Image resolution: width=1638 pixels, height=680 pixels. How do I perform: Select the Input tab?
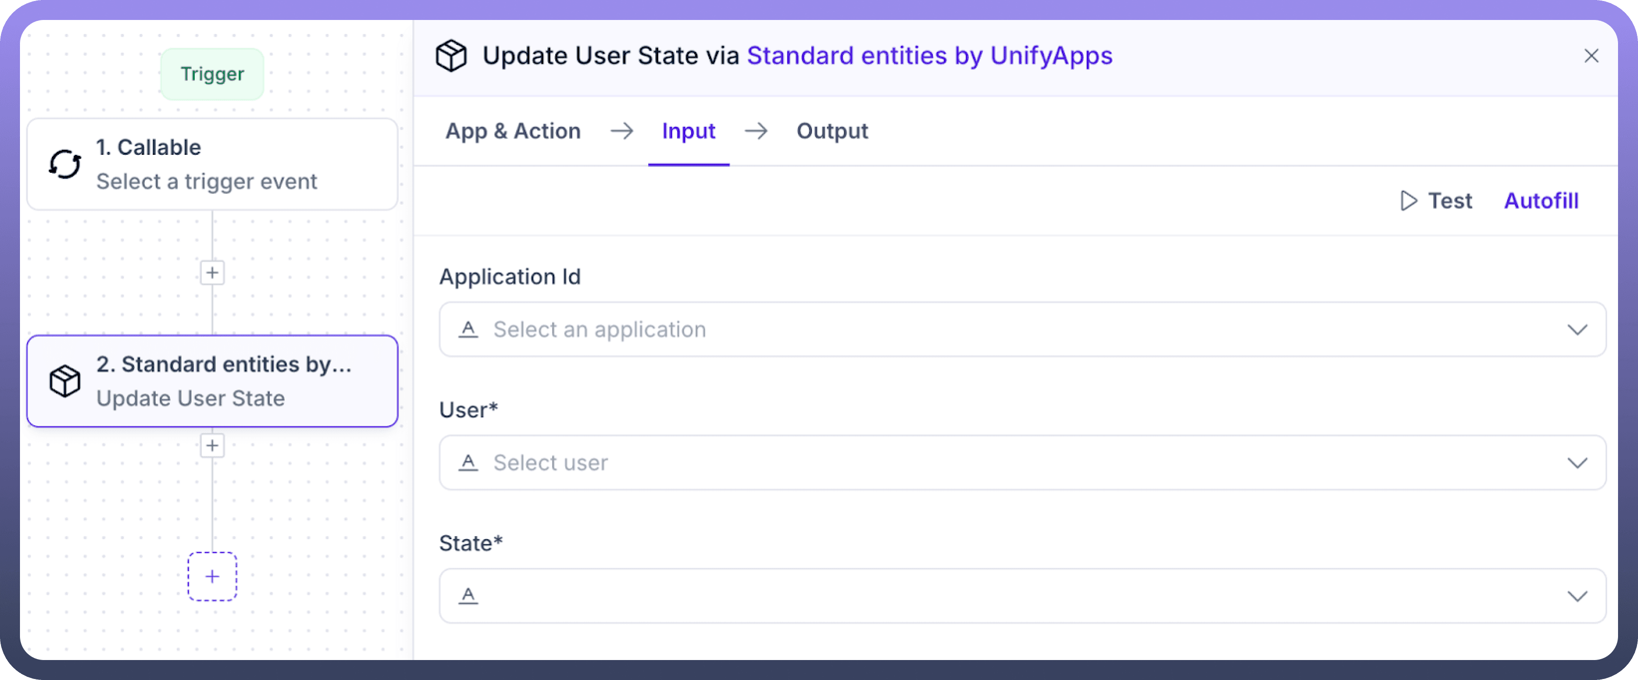688,131
